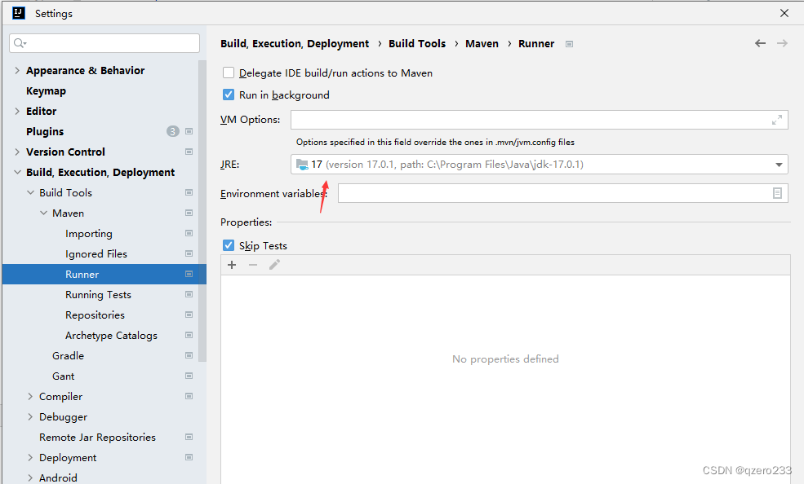804x484 pixels.
Task: Click the VM Options input field
Action: (x=539, y=120)
